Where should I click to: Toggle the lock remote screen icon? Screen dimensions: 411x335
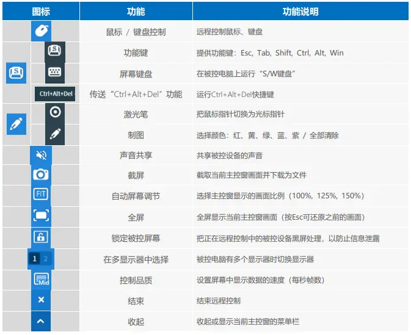(41, 237)
